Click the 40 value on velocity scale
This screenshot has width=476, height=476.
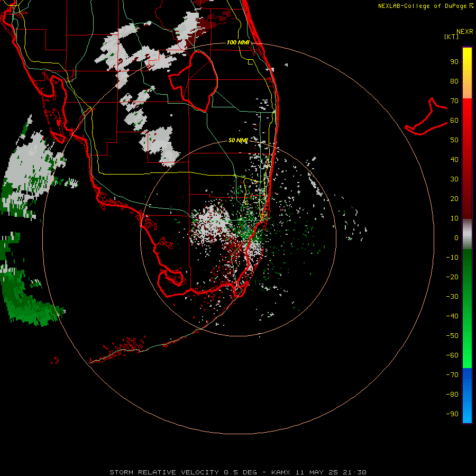coord(454,160)
